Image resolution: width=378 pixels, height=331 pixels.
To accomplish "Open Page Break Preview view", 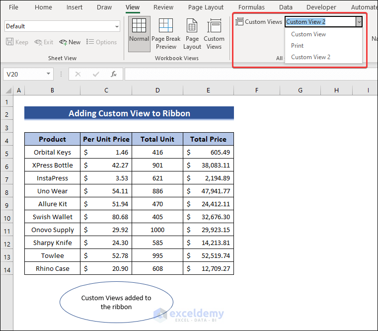I will 166,34.
